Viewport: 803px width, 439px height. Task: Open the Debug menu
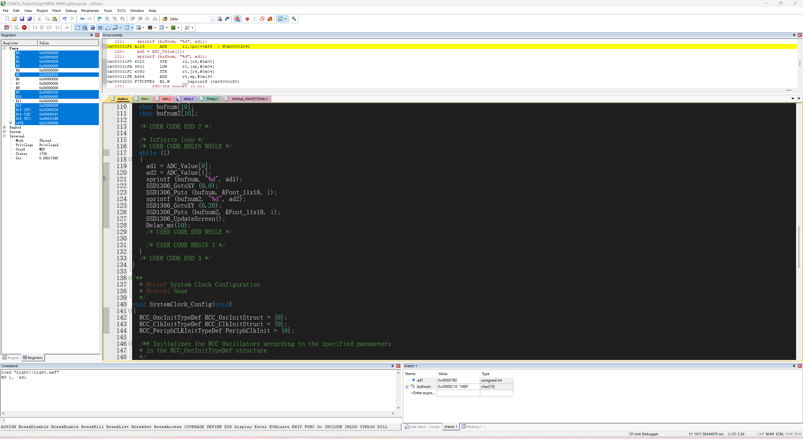click(71, 11)
